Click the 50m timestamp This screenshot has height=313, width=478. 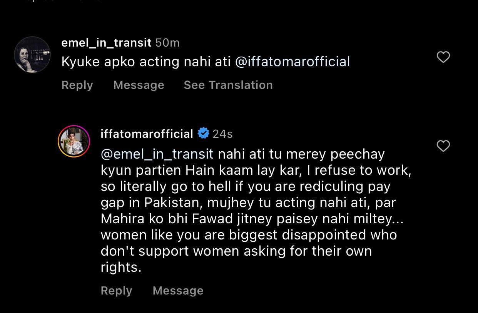(x=167, y=43)
